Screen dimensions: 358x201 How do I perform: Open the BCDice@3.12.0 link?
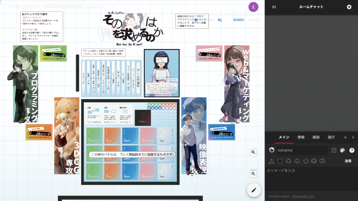coord(303,196)
